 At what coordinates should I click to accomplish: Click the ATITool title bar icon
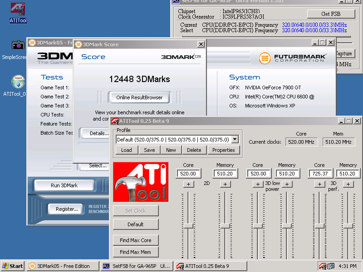[115, 121]
